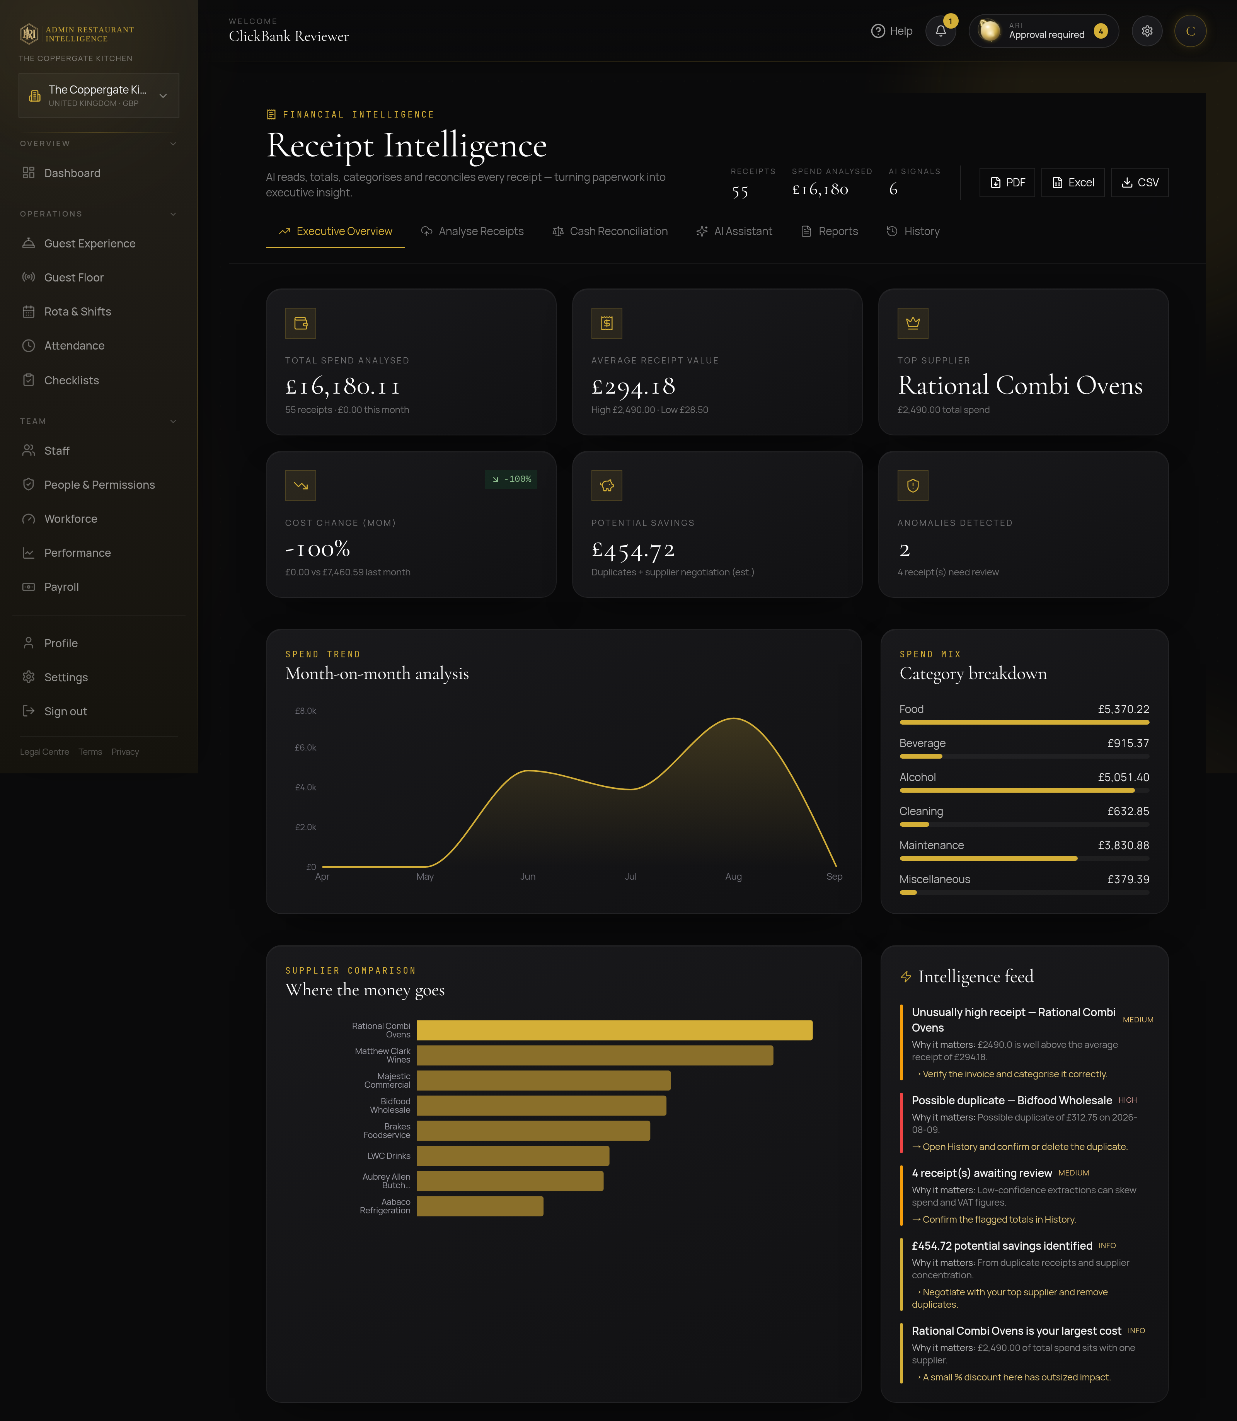The width and height of the screenshot is (1237, 1421).
Task: Export report as Excel
Action: (x=1073, y=182)
